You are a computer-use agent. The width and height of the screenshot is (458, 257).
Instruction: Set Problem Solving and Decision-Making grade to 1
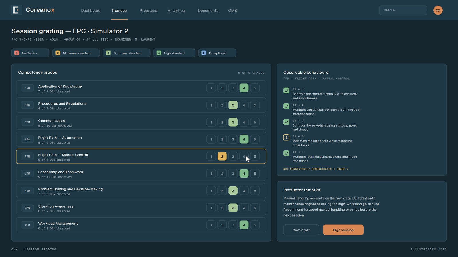[211, 191]
